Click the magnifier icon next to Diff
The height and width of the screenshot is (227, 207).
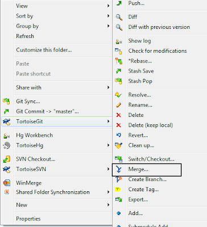(119, 17)
